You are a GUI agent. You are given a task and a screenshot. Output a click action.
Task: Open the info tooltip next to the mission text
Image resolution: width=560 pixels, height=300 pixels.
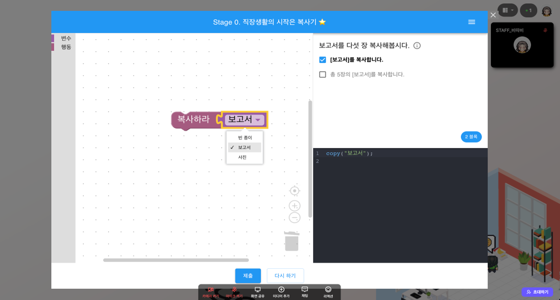coord(417,45)
